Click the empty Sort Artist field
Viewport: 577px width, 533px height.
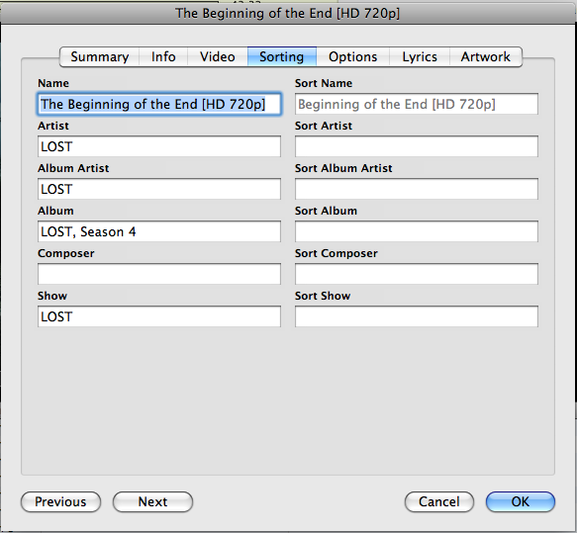coord(417,146)
